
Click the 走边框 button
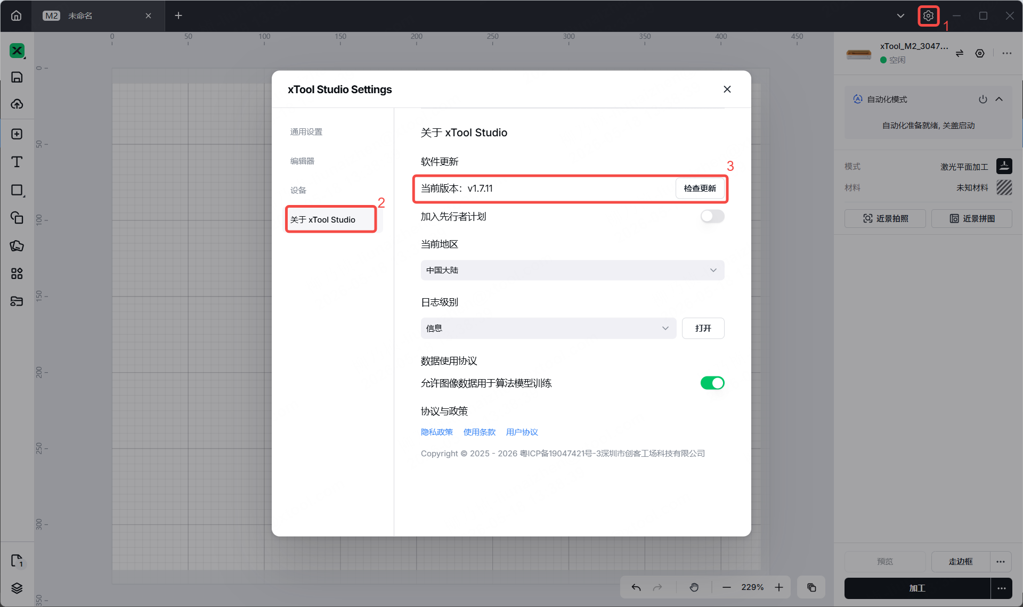click(x=961, y=561)
